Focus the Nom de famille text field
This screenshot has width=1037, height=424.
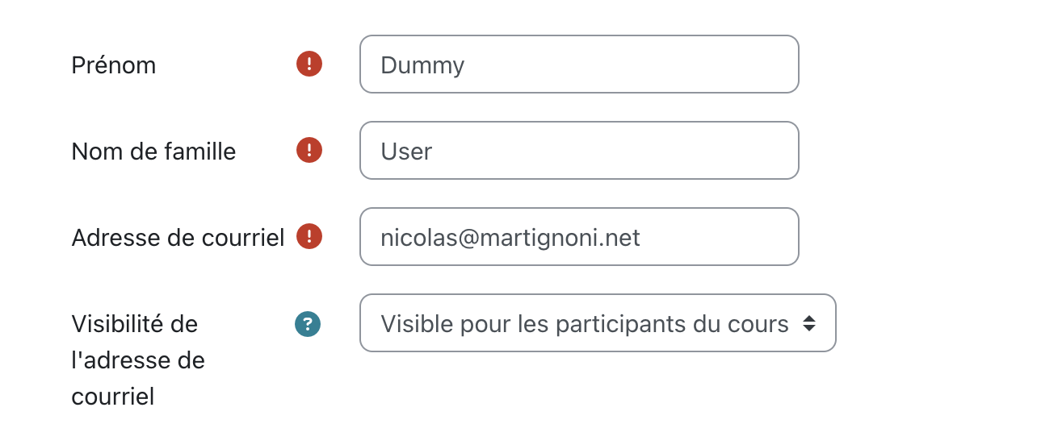[579, 150]
